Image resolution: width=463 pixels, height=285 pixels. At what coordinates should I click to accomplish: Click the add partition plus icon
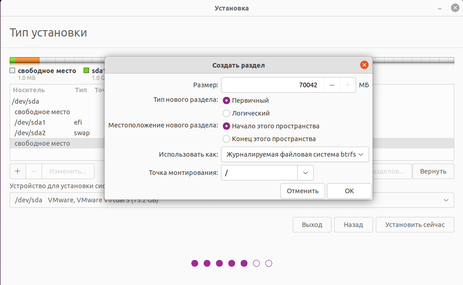(18, 171)
